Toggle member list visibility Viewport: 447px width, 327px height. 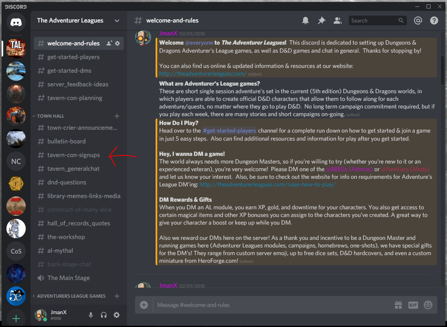338,20
